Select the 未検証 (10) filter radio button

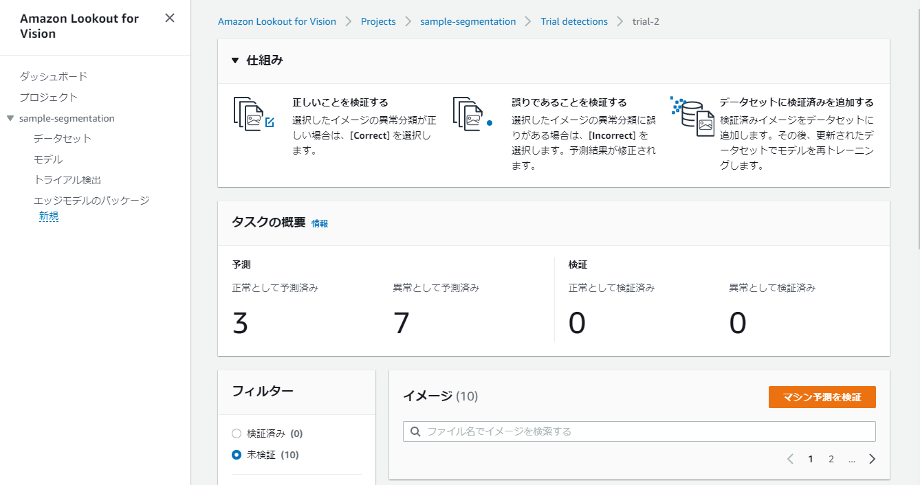237,455
